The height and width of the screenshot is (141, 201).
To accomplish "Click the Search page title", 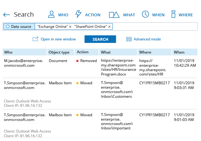I will click(x=24, y=14).
